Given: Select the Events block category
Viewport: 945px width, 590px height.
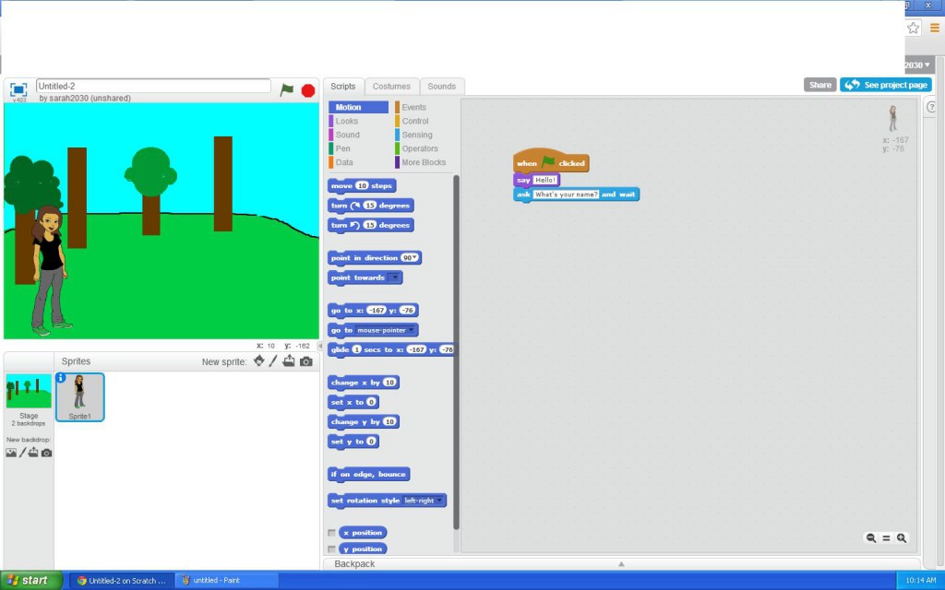Looking at the screenshot, I should pyautogui.click(x=413, y=107).
